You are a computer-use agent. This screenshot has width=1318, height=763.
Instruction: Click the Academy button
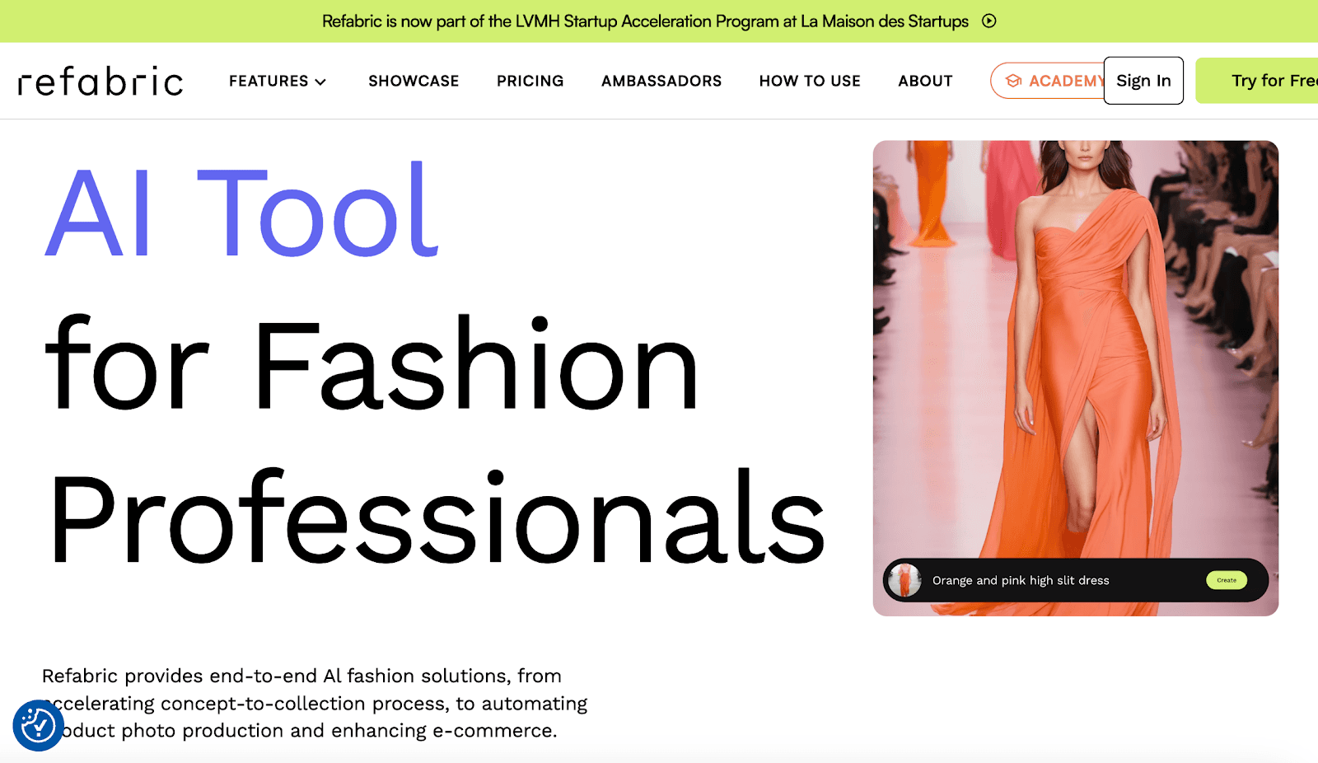1047,81
